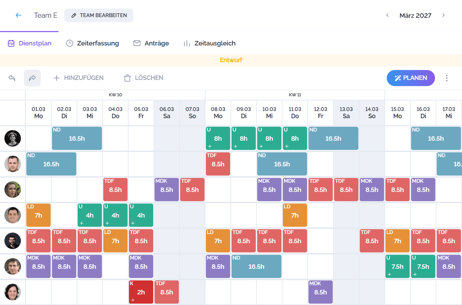462x305 pixels.
Task: Advance past März 2027 with the right chevron
Action: (444, 15)
